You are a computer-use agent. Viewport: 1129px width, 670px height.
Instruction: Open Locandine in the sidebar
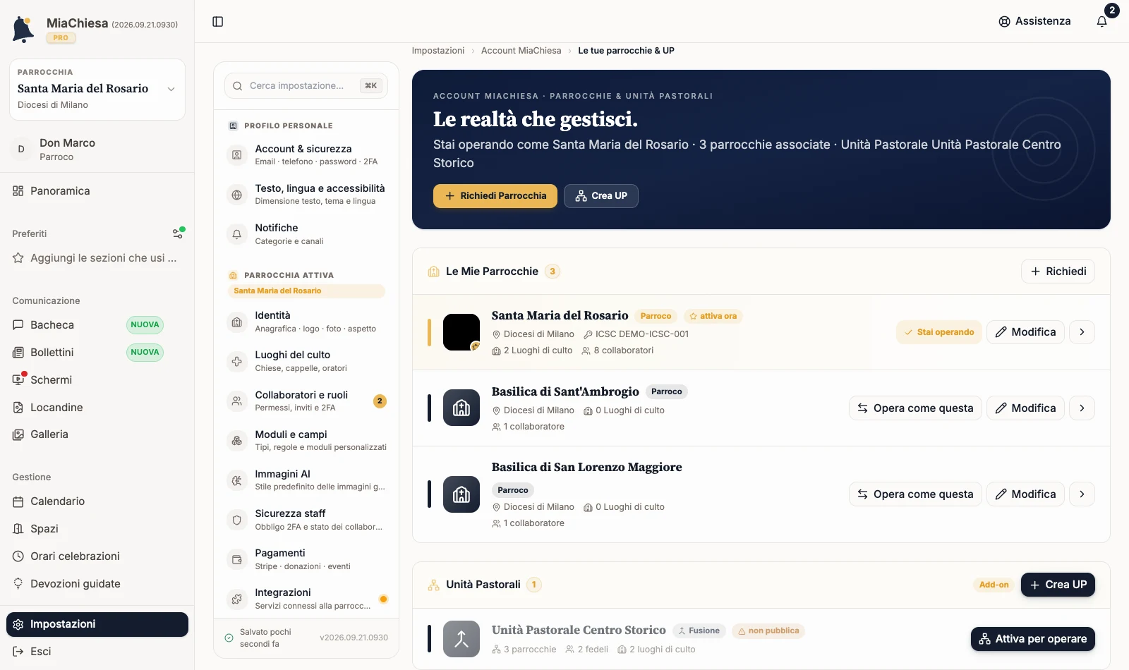point(97,408)
